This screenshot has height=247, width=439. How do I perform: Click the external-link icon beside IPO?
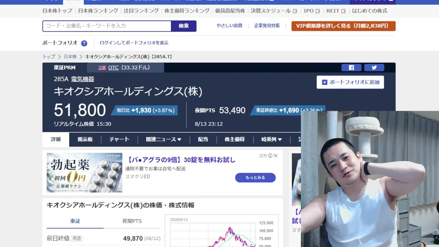(x=318, y=11)
